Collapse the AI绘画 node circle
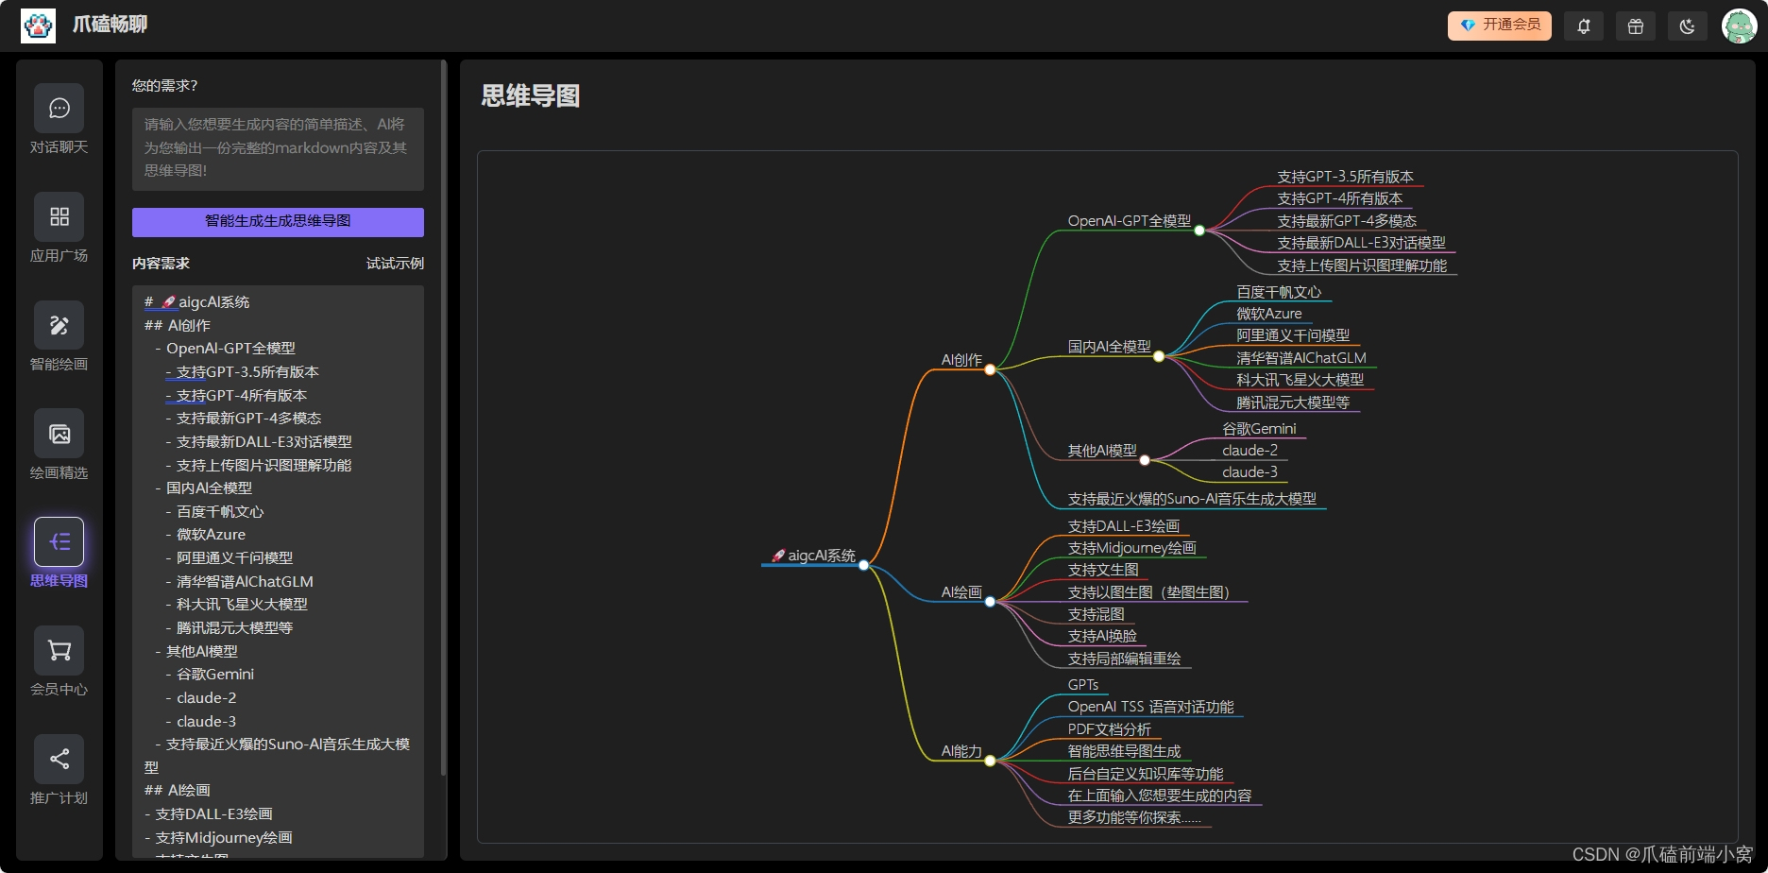The image size is (1768, 873). (990, 602)
